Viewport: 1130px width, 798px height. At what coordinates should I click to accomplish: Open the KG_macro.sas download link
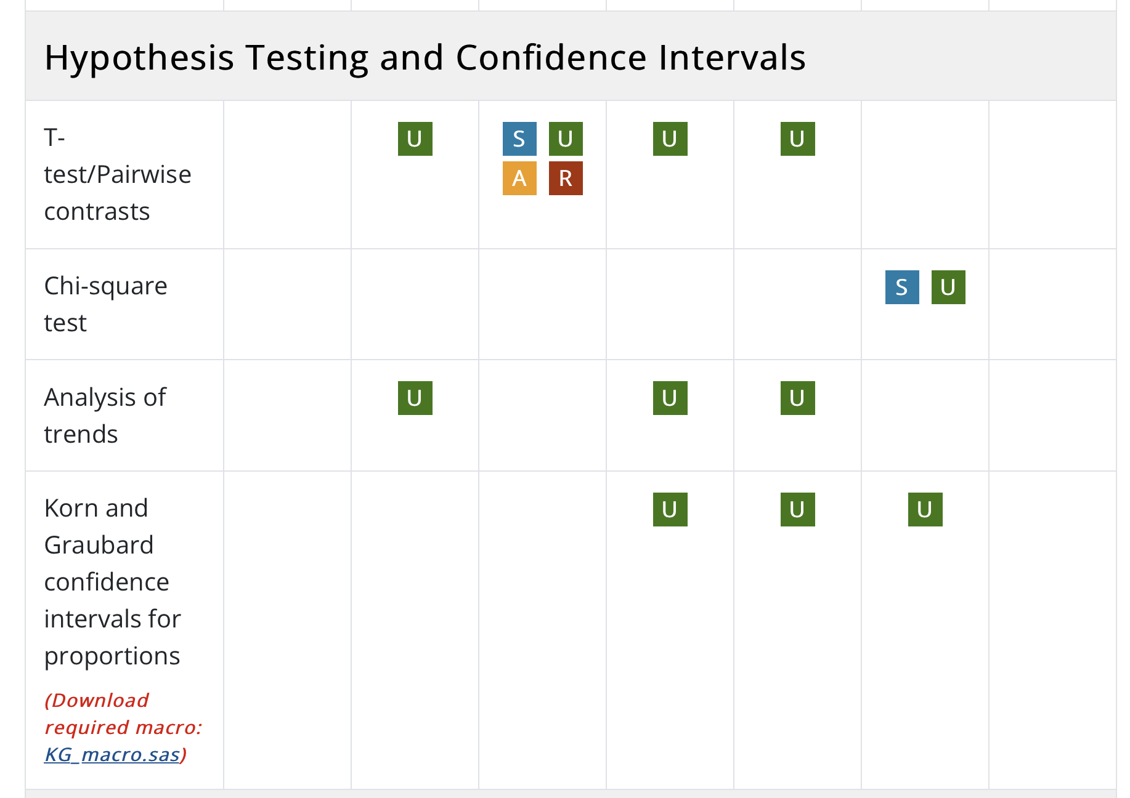112,754
